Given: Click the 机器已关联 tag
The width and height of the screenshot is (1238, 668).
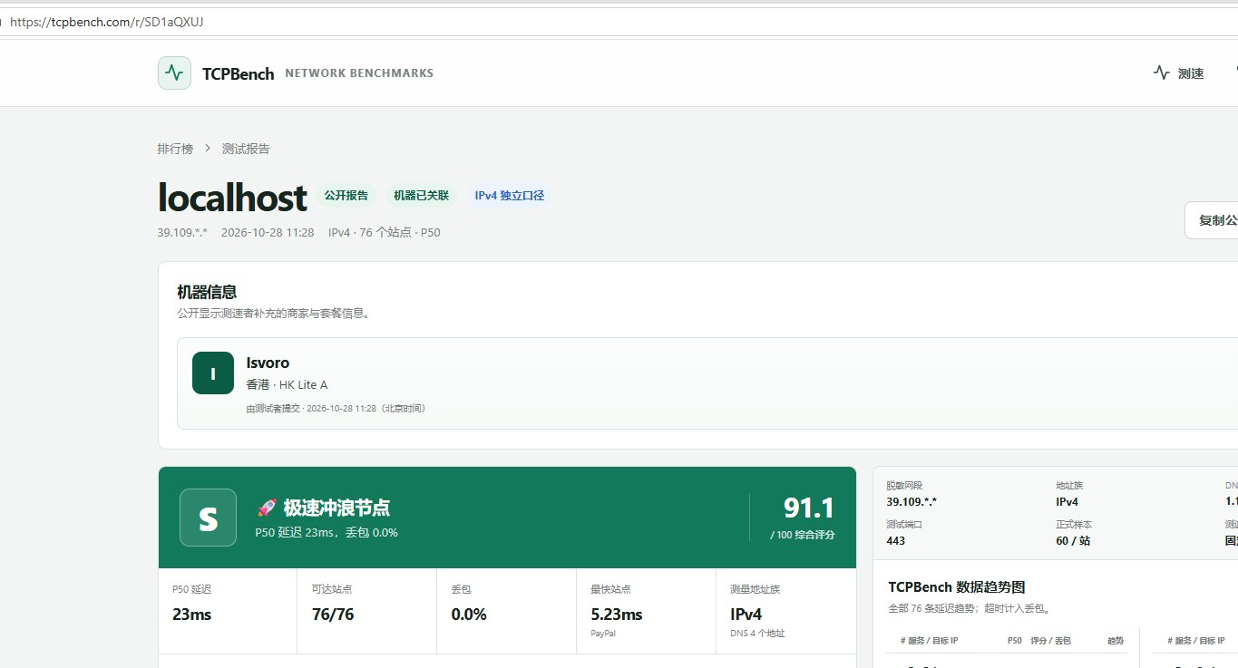Looking at the screenshot, I should [421, 195].
